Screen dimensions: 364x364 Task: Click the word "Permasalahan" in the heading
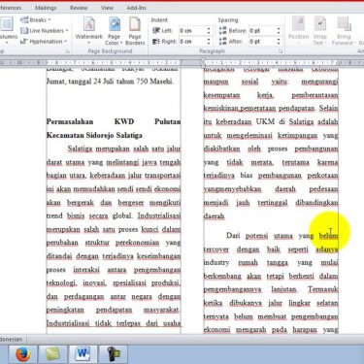pyautogui.click(x=70, y=121)
